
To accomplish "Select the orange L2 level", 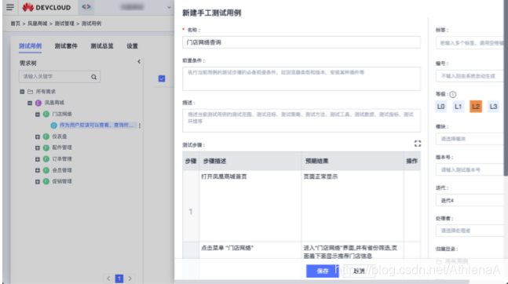I will click(476, 107).
